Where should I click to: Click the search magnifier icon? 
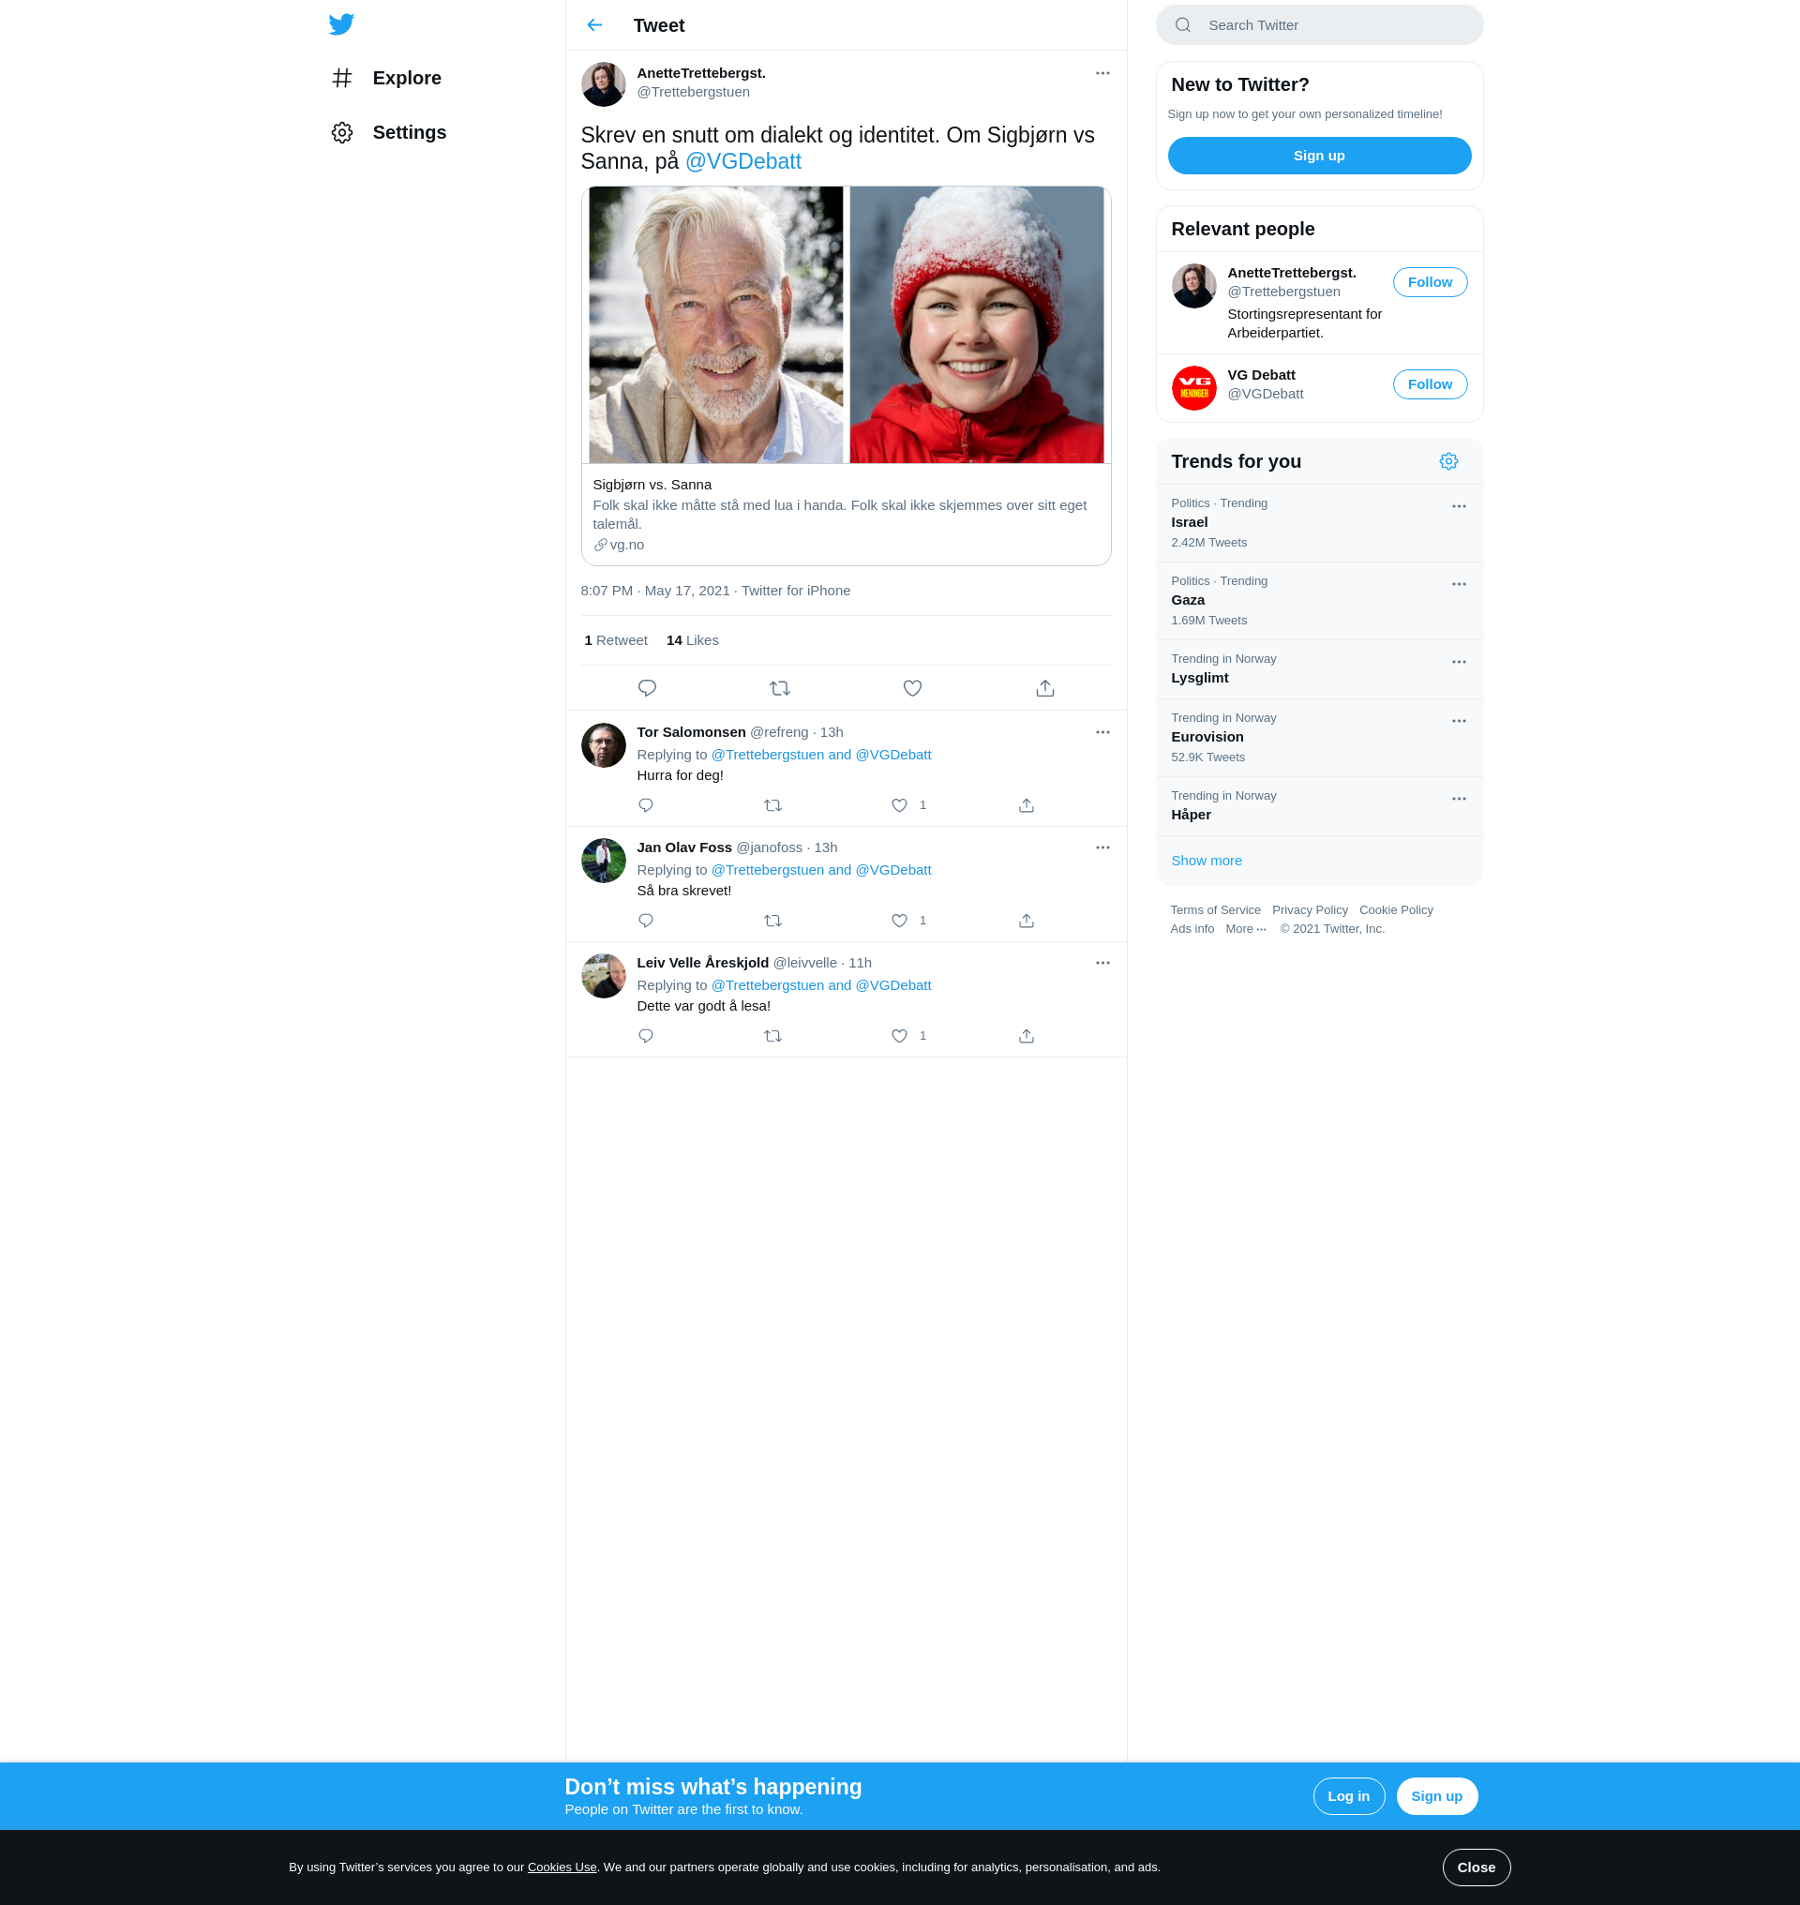(x=1183, y=25)
